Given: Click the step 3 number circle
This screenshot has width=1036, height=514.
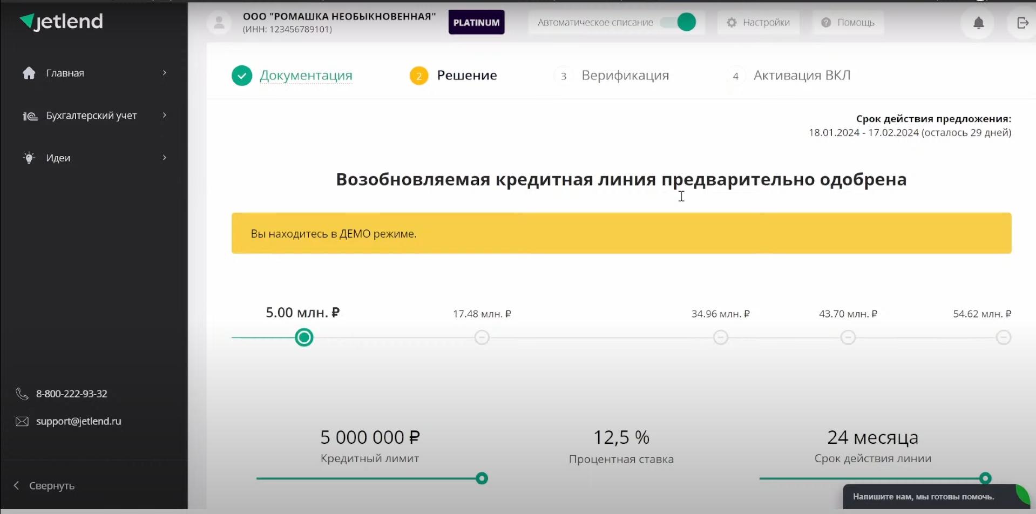Looking at the screenshot, I should point(564,76).
